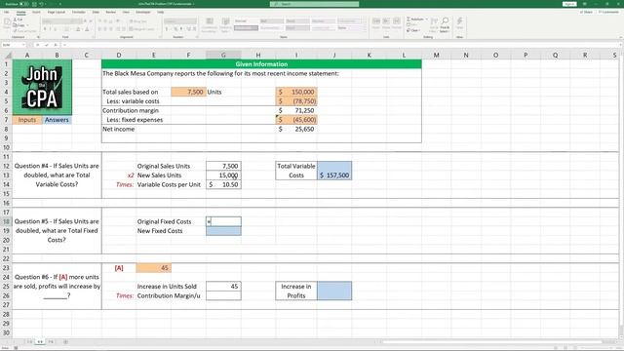Click the Insert Function fx icon
Image resolution: width=624 pixels, height=351 pixels.
coord(56,45)
